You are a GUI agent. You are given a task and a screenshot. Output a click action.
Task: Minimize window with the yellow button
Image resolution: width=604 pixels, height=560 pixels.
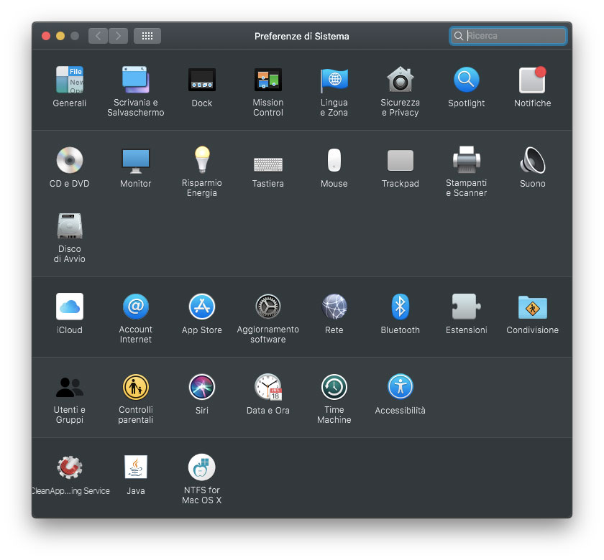(60, 36)
